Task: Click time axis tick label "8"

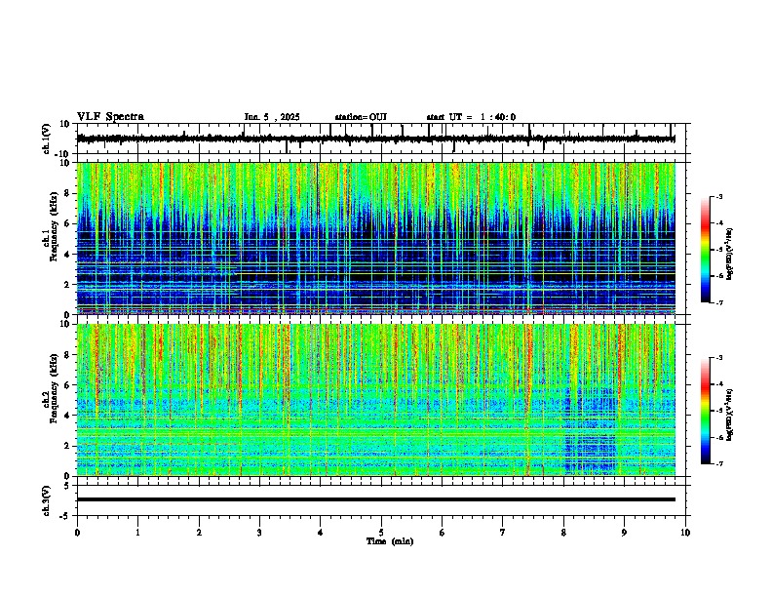Action: click(563, 533)
